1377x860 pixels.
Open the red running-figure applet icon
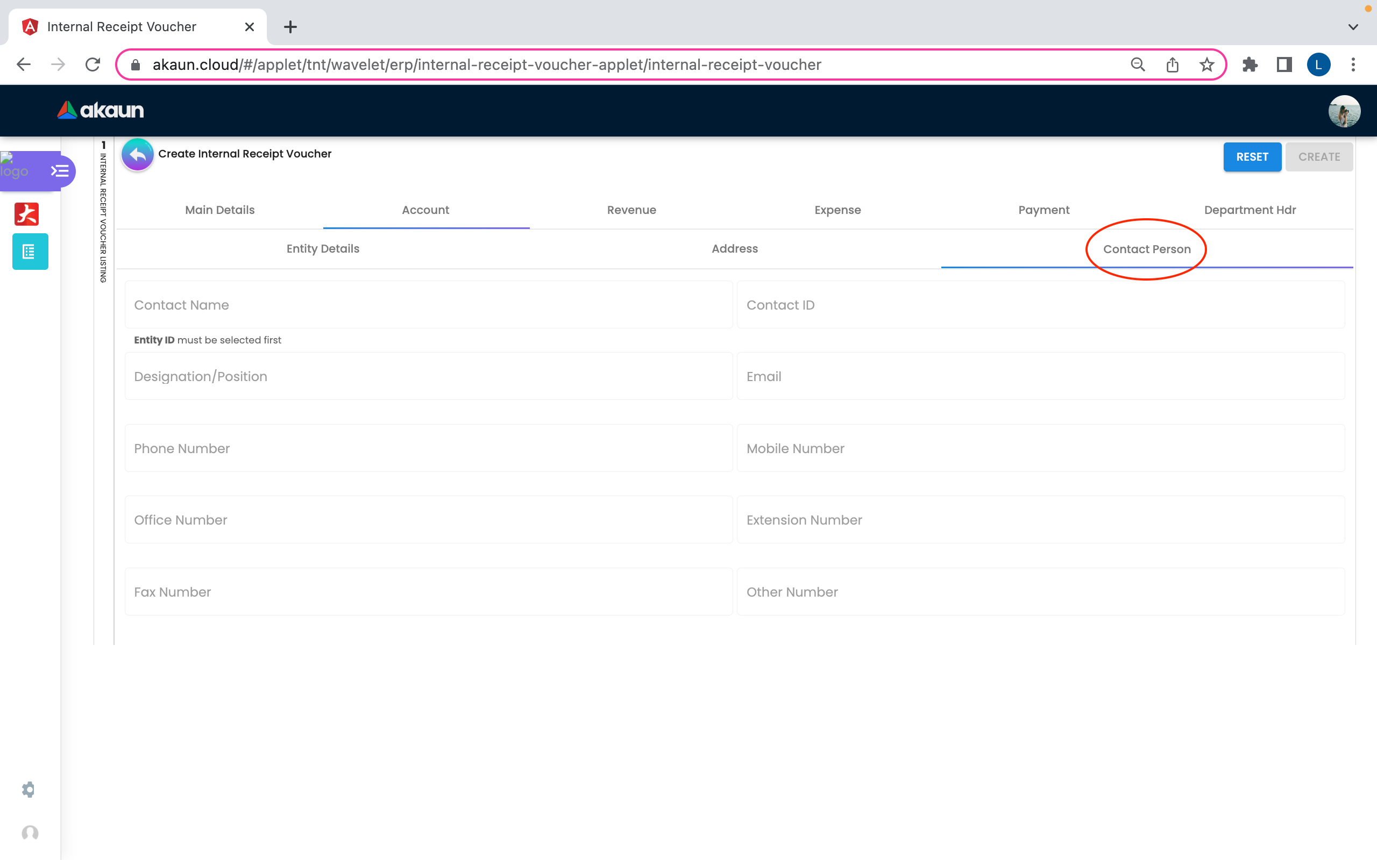27,214
